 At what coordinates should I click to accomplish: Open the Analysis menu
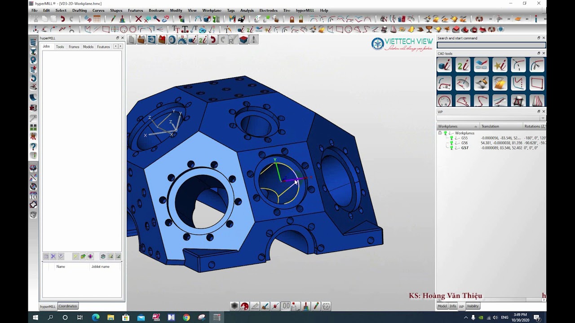(x=247, y=10)
